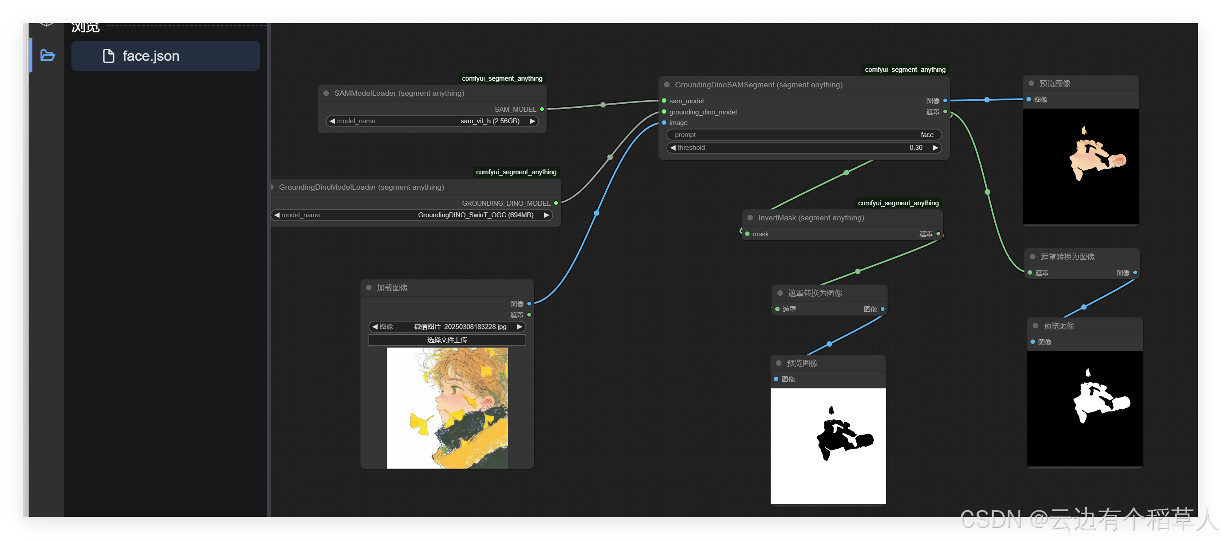The image size is (1221, 540).
Task: Click the prompt field containing face
Action: [x=803, y=135]
